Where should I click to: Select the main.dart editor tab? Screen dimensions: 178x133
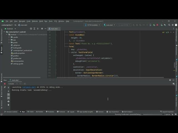pyautogui.click(x=54, y=29)
